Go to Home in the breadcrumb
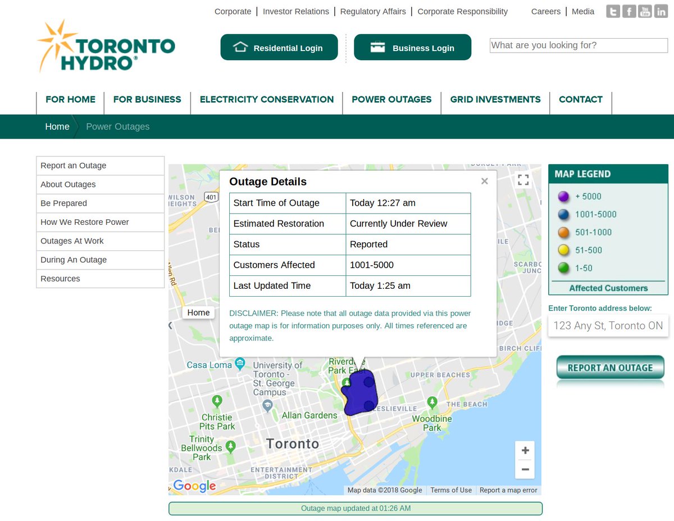The height and width of the screenshot is (521, 674). [x=57, y=127]
